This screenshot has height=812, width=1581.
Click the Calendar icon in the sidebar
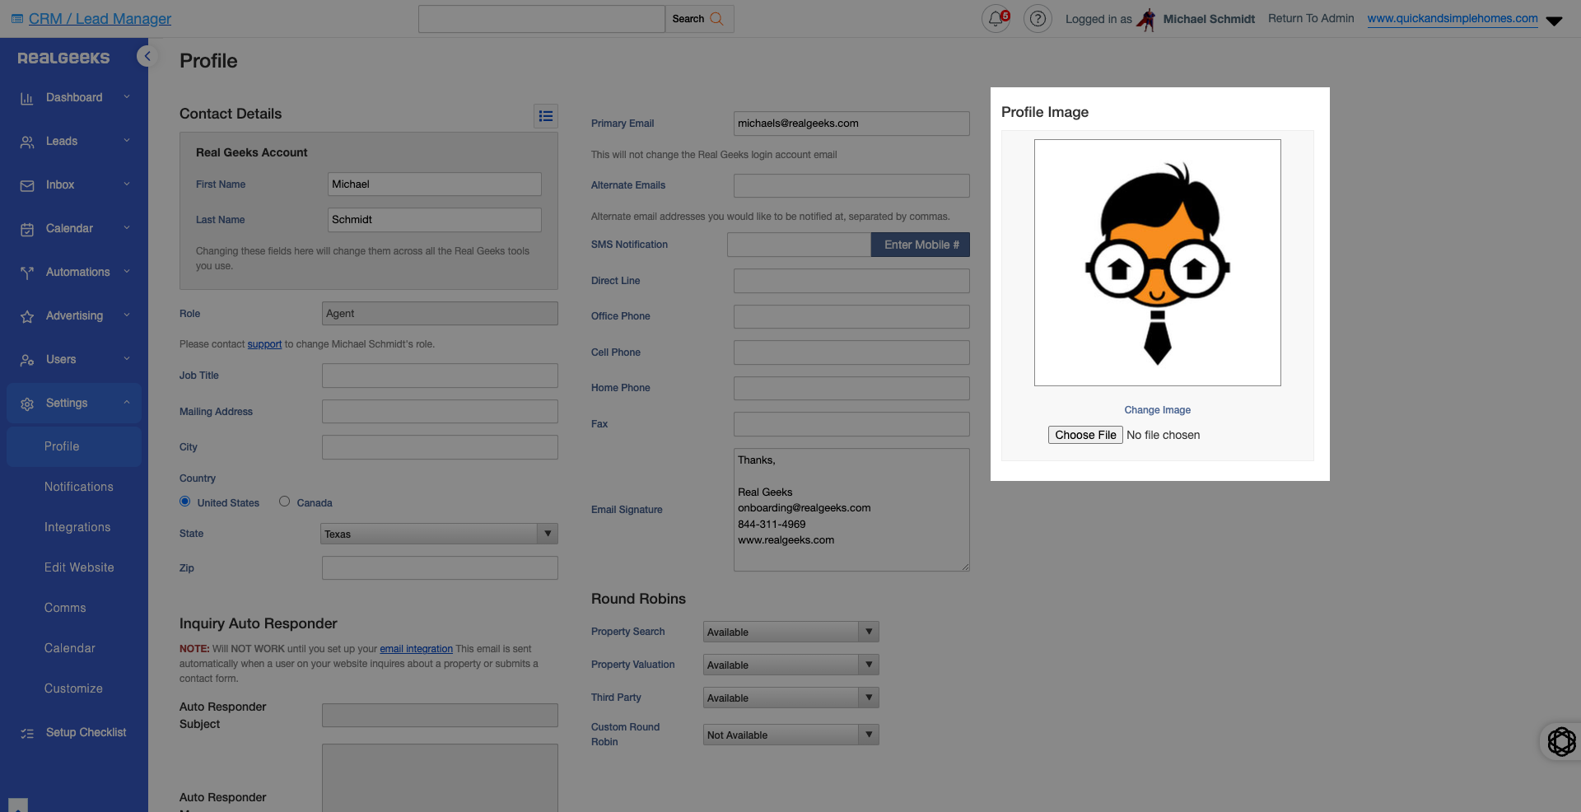(26, 229)
